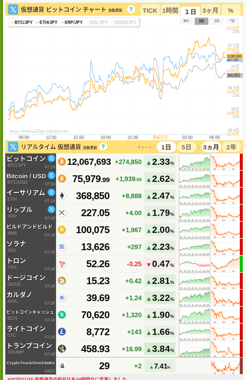Viewport: 246px width, 380px height.
Task: Click the Ripple XRP logo icon
Action: [62, 213]
